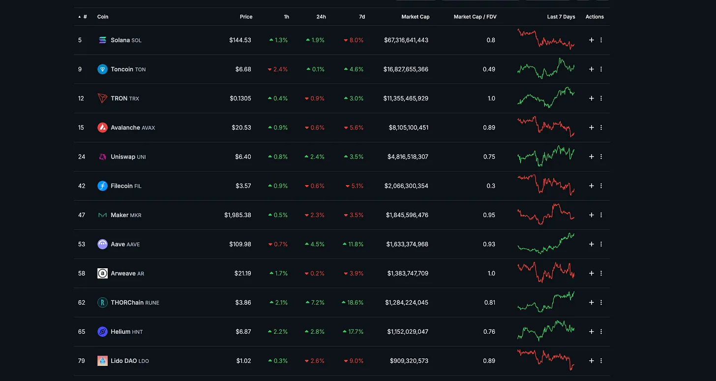The height and width of the screenshot is (381, 716).
Task: Click the Solana coin logo icon
Action: click(x=102, y=40)
